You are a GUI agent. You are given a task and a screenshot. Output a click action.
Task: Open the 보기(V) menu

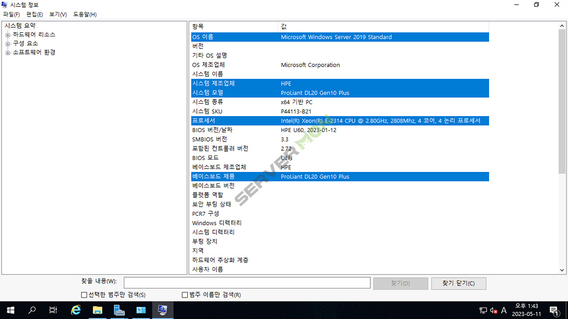click(58, 14)
